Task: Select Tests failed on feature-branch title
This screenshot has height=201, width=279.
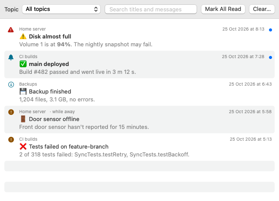Action: click(x=69, y=147)
